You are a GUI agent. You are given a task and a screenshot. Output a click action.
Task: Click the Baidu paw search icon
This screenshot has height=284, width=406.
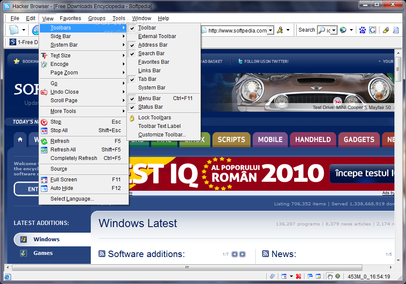[x=362, y=30]
